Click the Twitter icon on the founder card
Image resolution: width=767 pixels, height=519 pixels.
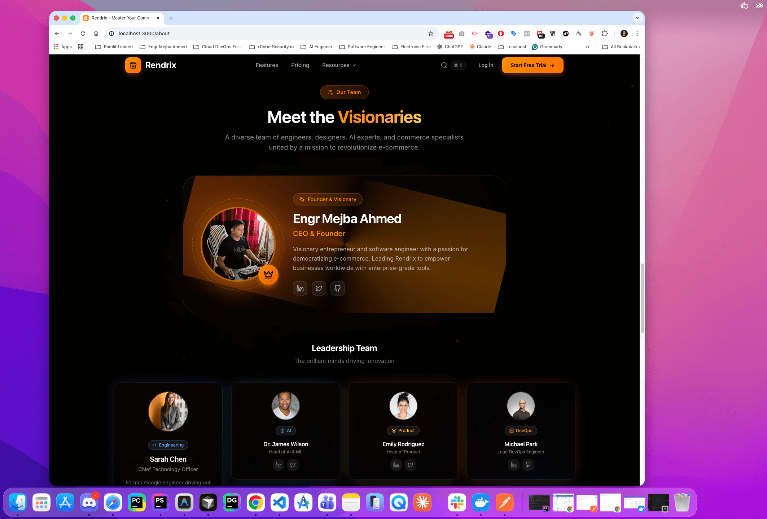(x=319, y=288)
